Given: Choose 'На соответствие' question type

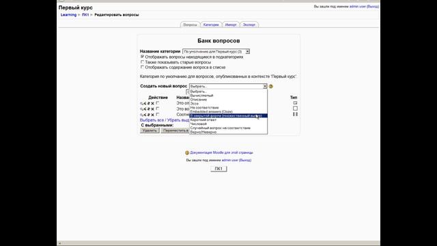Looking at the screenshot, I should coord(228,108).
